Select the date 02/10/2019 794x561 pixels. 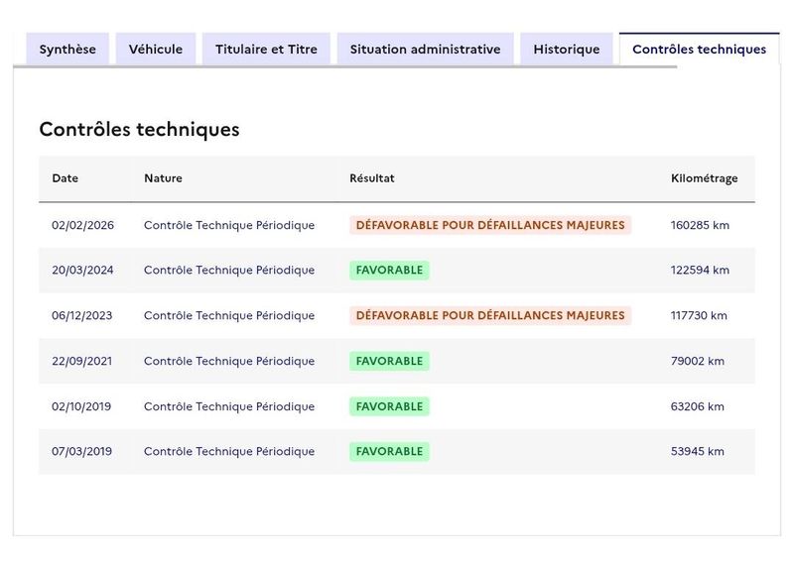[81, 406]
